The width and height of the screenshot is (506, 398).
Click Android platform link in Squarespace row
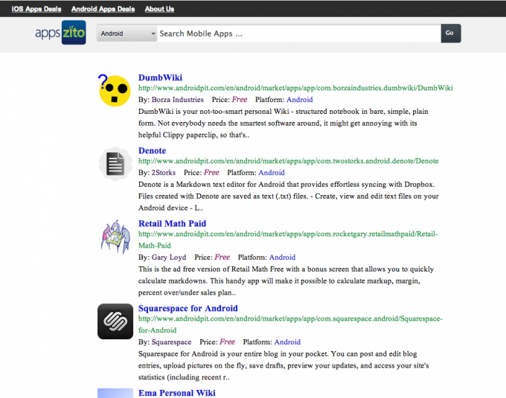coord(287,342)
